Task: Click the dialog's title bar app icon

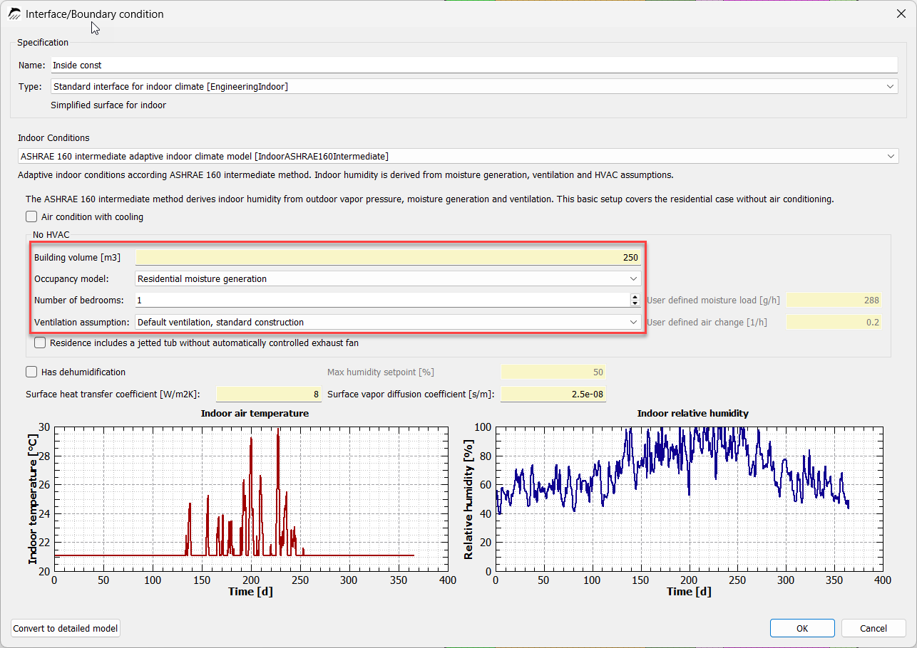Action: coord(14,14)
